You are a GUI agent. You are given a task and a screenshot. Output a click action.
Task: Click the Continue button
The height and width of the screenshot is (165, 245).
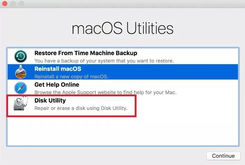pos(223,156)
